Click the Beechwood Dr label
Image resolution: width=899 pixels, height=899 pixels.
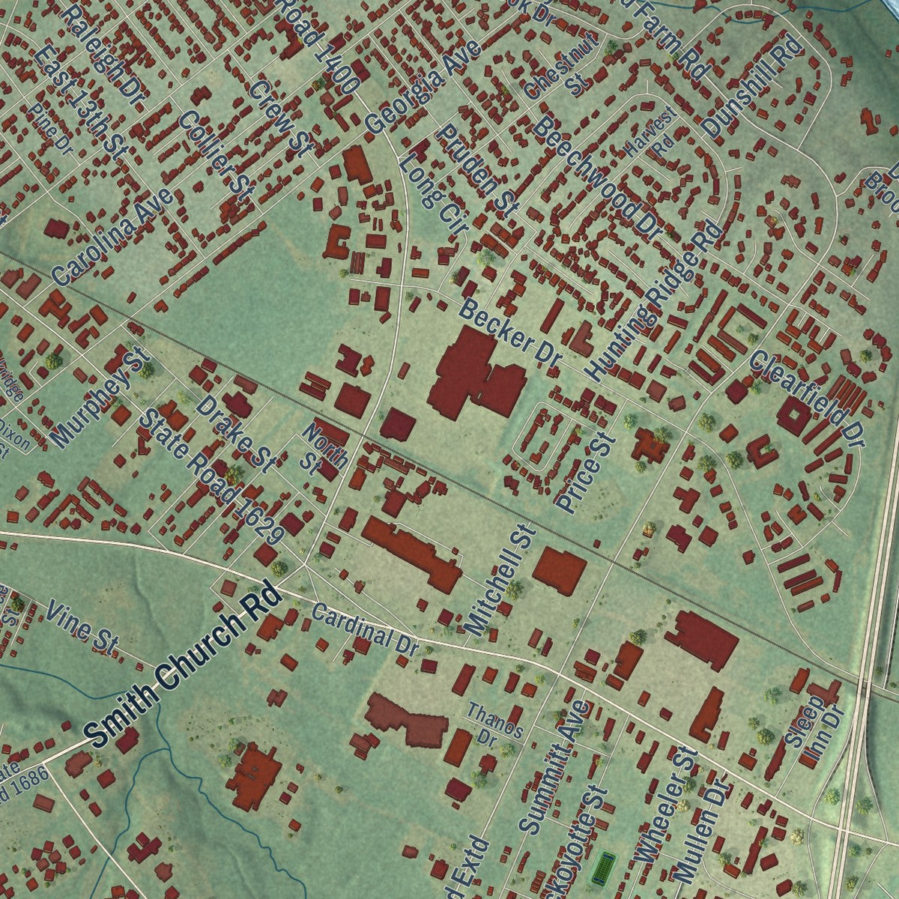(x=598, y=178)
